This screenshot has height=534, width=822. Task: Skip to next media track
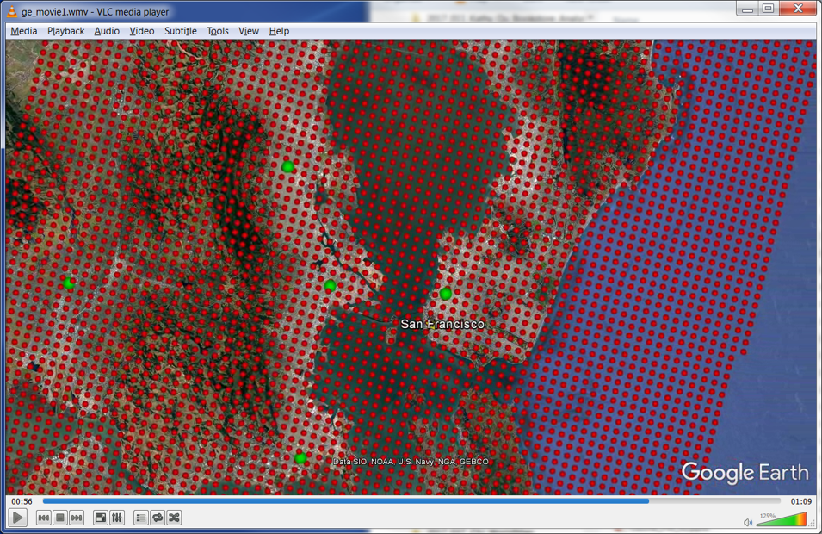click(x=77, y=518)
